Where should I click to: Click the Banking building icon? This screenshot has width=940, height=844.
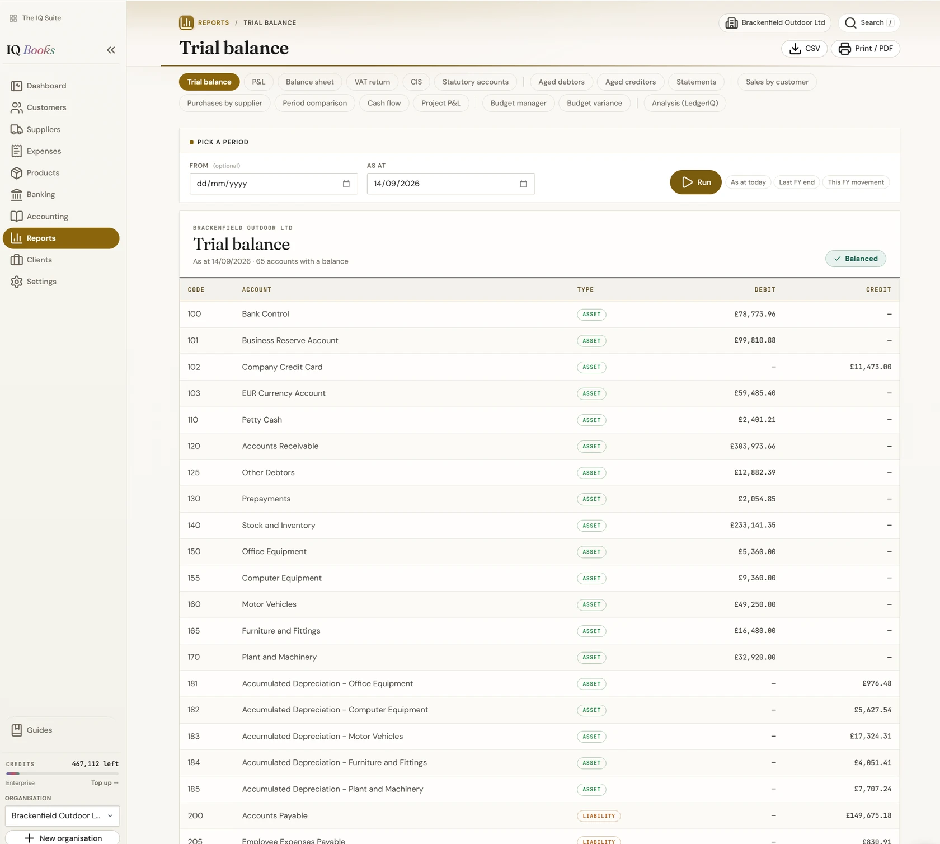[x=17, y=195]
